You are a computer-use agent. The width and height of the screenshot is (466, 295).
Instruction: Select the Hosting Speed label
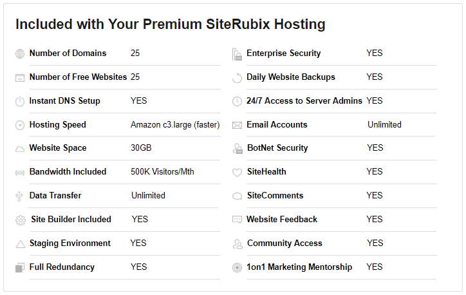(x=58, y=124)
